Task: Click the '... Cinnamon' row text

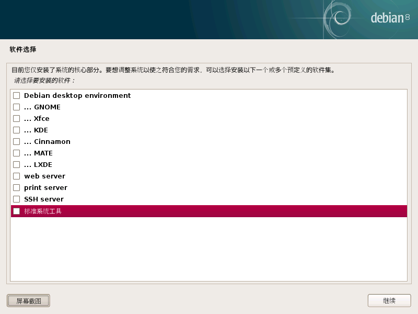Action: [x=47, y=141]
